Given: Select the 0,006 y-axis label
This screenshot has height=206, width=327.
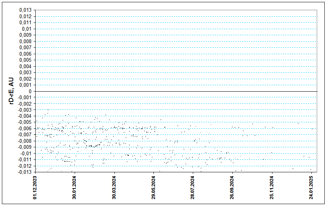Looking at the screenshot, I should (x=25, y=54).
